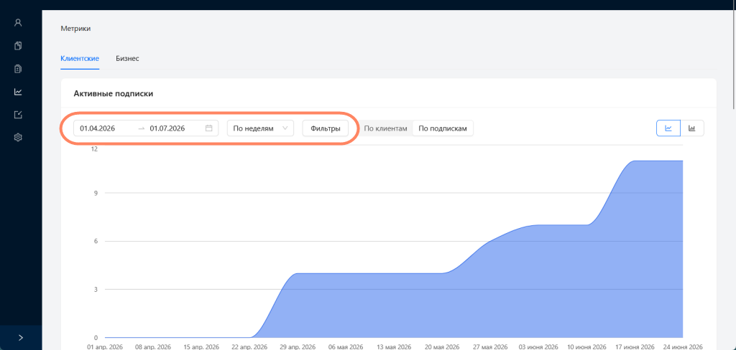736x350 pixels.
Task: Open the user profile sidebar icon
Action: click(18, 22)
